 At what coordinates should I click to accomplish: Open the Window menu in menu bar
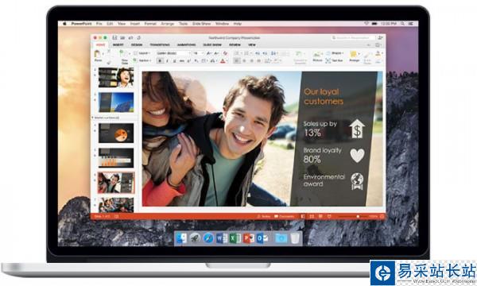coord(222,23)
